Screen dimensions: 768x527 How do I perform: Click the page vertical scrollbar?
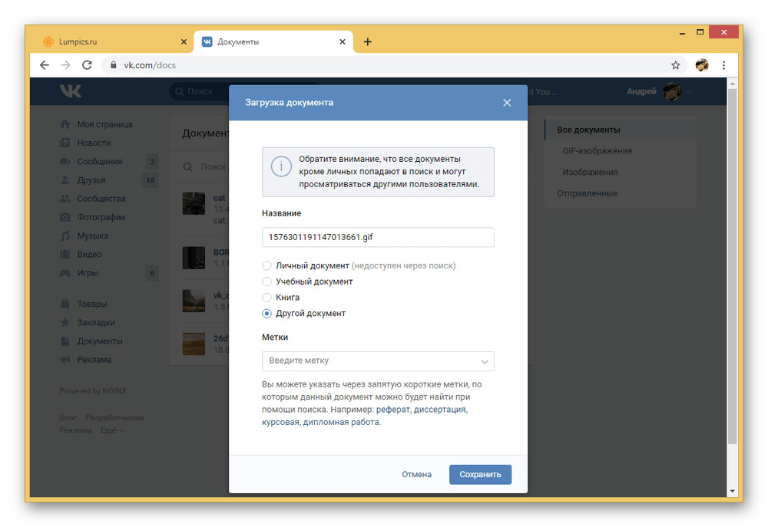pos(732,267)
